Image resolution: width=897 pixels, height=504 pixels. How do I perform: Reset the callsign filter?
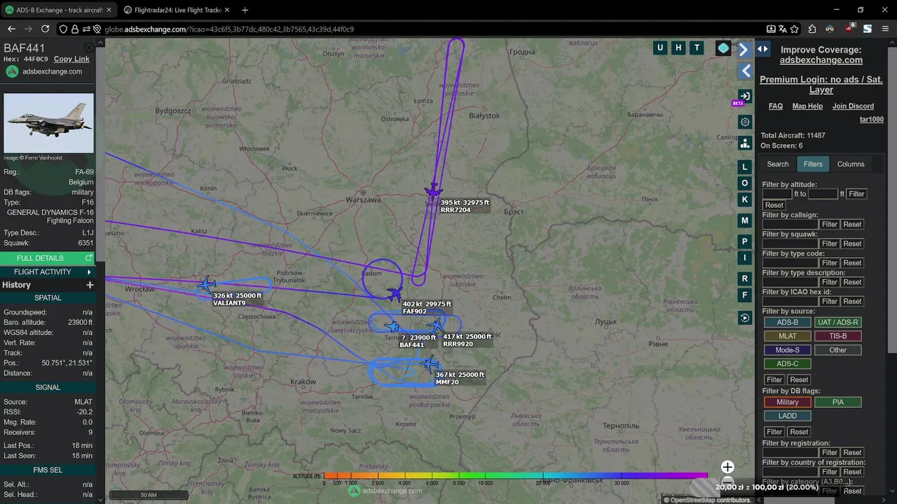[852, 225]
